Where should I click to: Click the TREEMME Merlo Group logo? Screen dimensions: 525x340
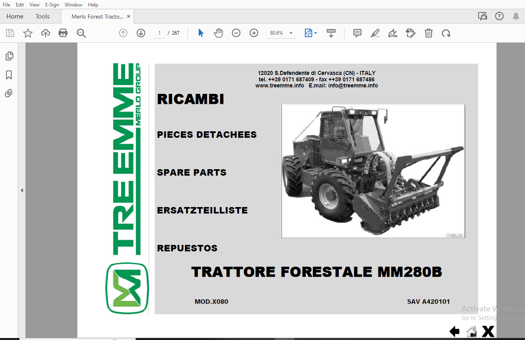point(126,159)
